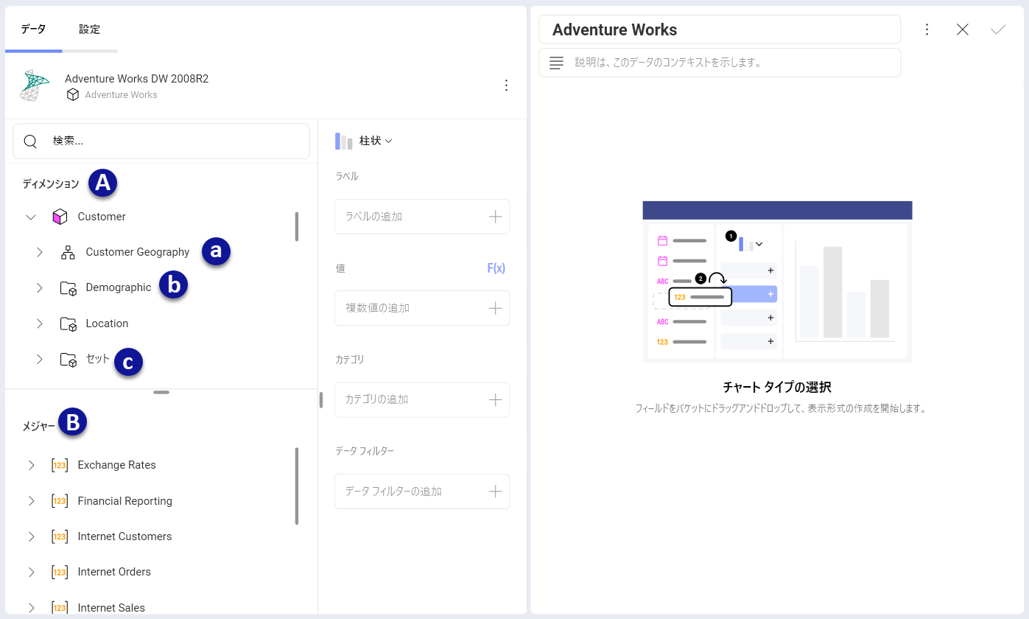Click the description text field
The width and height of the screenshot is (1029, 619).
point(720,63)
